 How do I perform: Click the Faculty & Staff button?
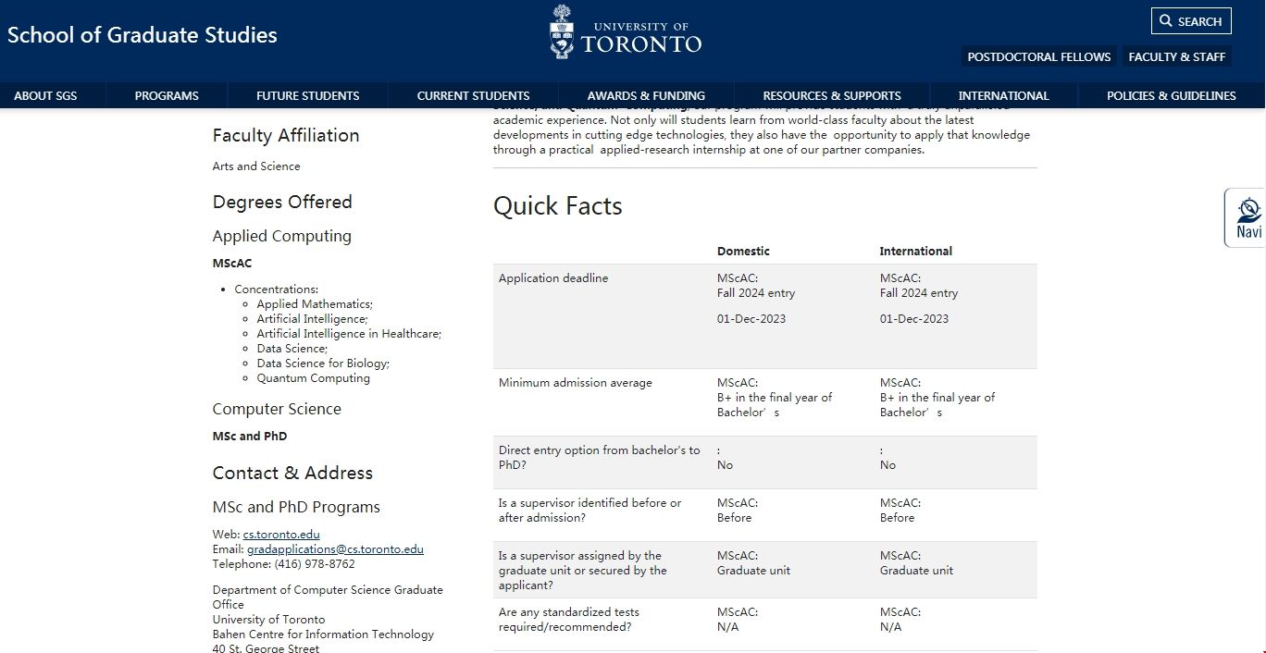tap(1176, 56)
